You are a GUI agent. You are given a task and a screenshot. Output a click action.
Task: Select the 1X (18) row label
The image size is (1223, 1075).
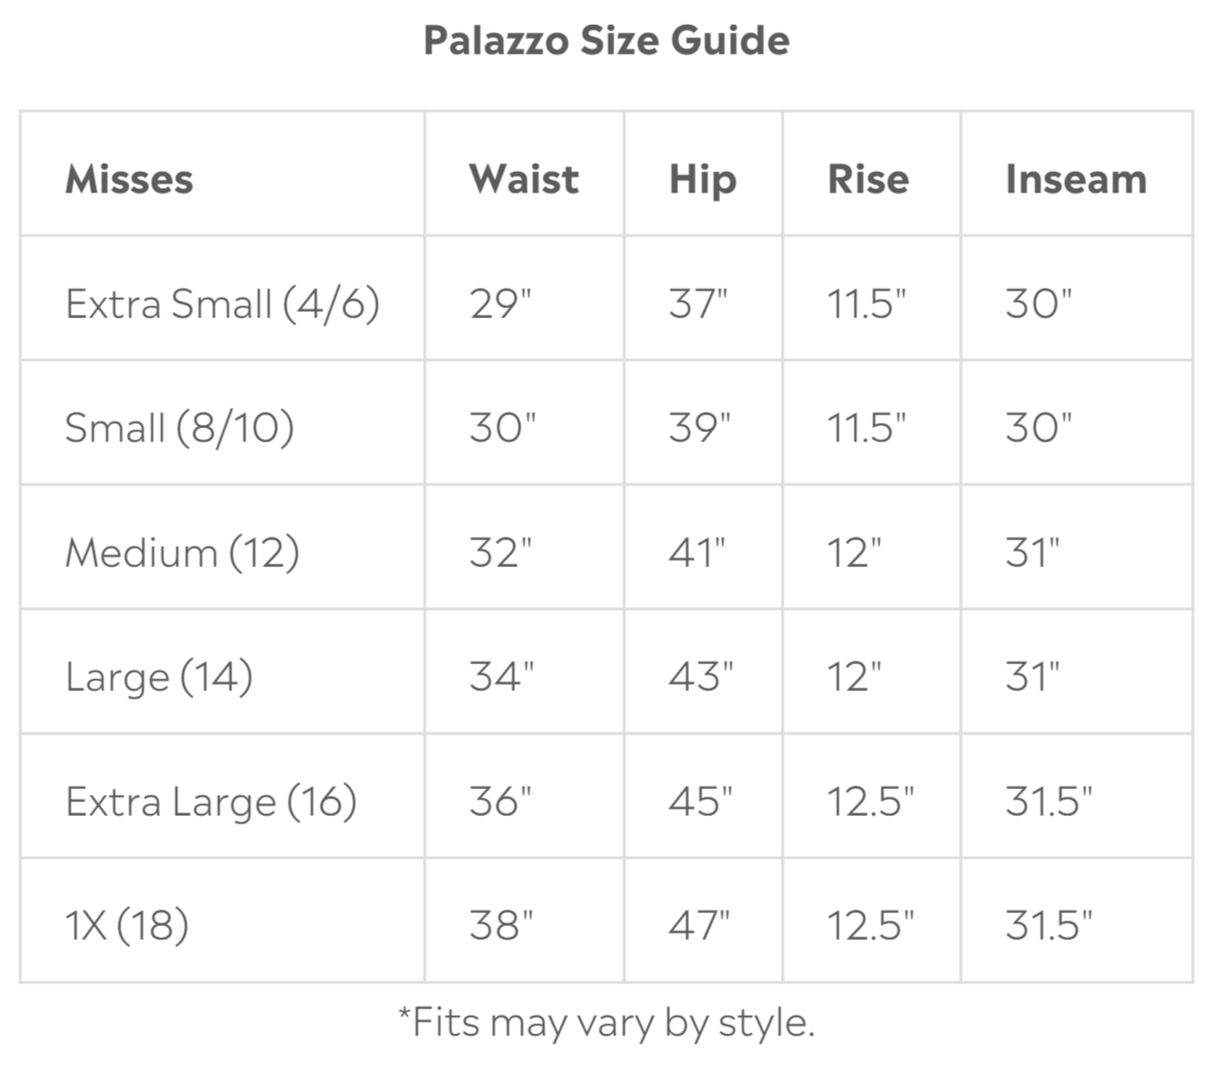tap(127, 925)
